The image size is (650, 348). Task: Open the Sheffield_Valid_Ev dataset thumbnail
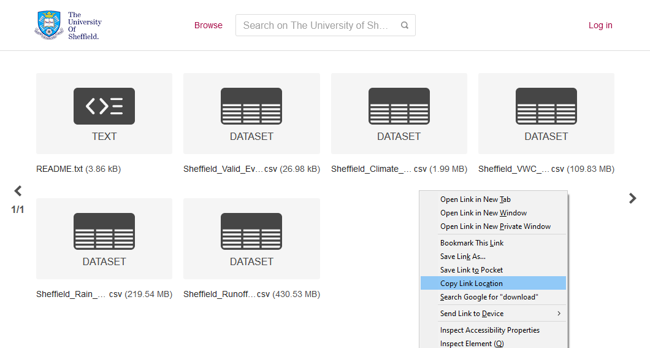pyautogui.click(x=251, y=114)
